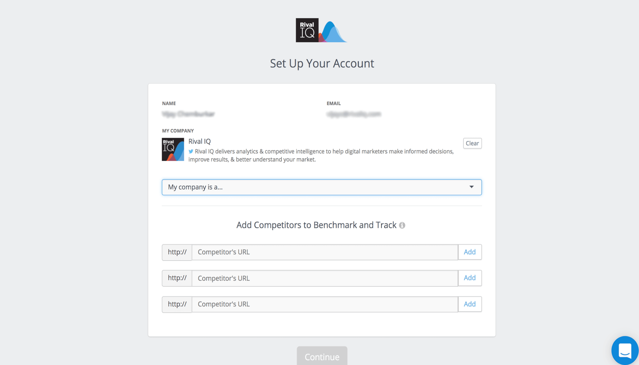Click the http:// prefix of second competitor row
The image size is (639, 365).
pos(177,278)
